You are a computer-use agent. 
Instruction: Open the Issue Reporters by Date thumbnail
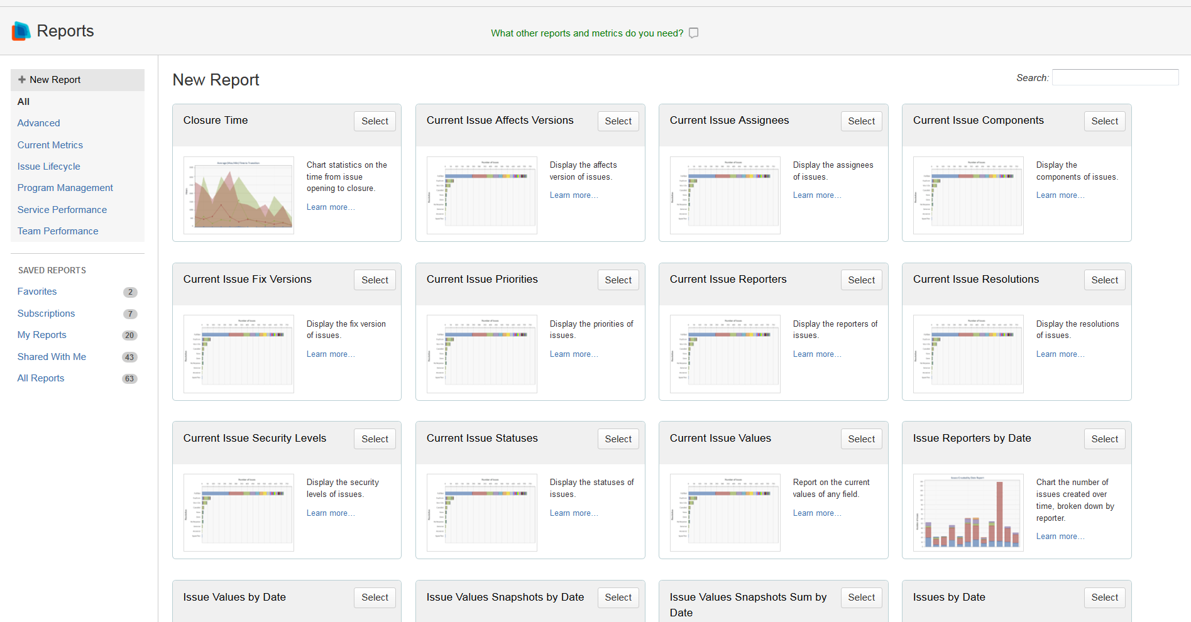tap(969, 513)
